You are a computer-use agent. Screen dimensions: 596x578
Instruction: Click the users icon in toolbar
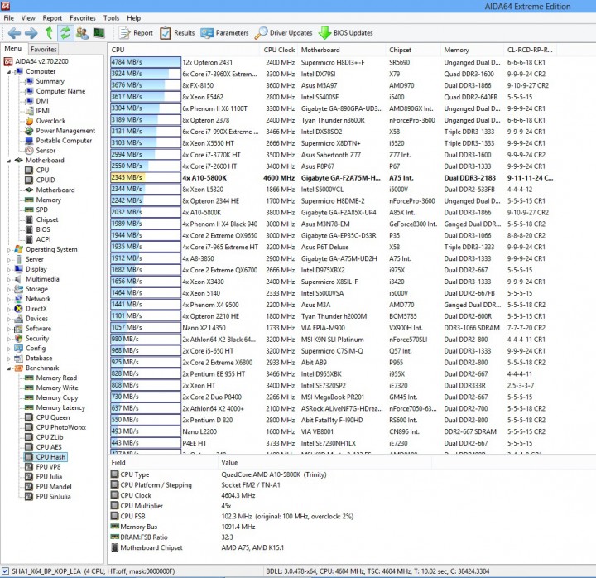click(82, 33)
